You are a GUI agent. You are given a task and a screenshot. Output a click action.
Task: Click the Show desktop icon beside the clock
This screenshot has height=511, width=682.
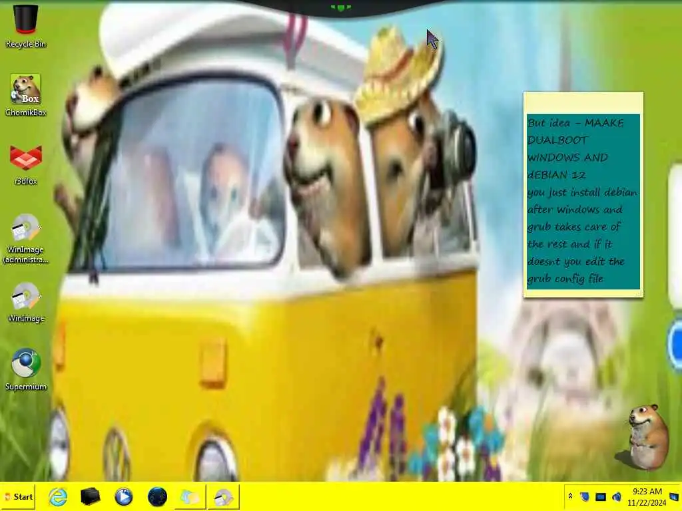(674, 496)
